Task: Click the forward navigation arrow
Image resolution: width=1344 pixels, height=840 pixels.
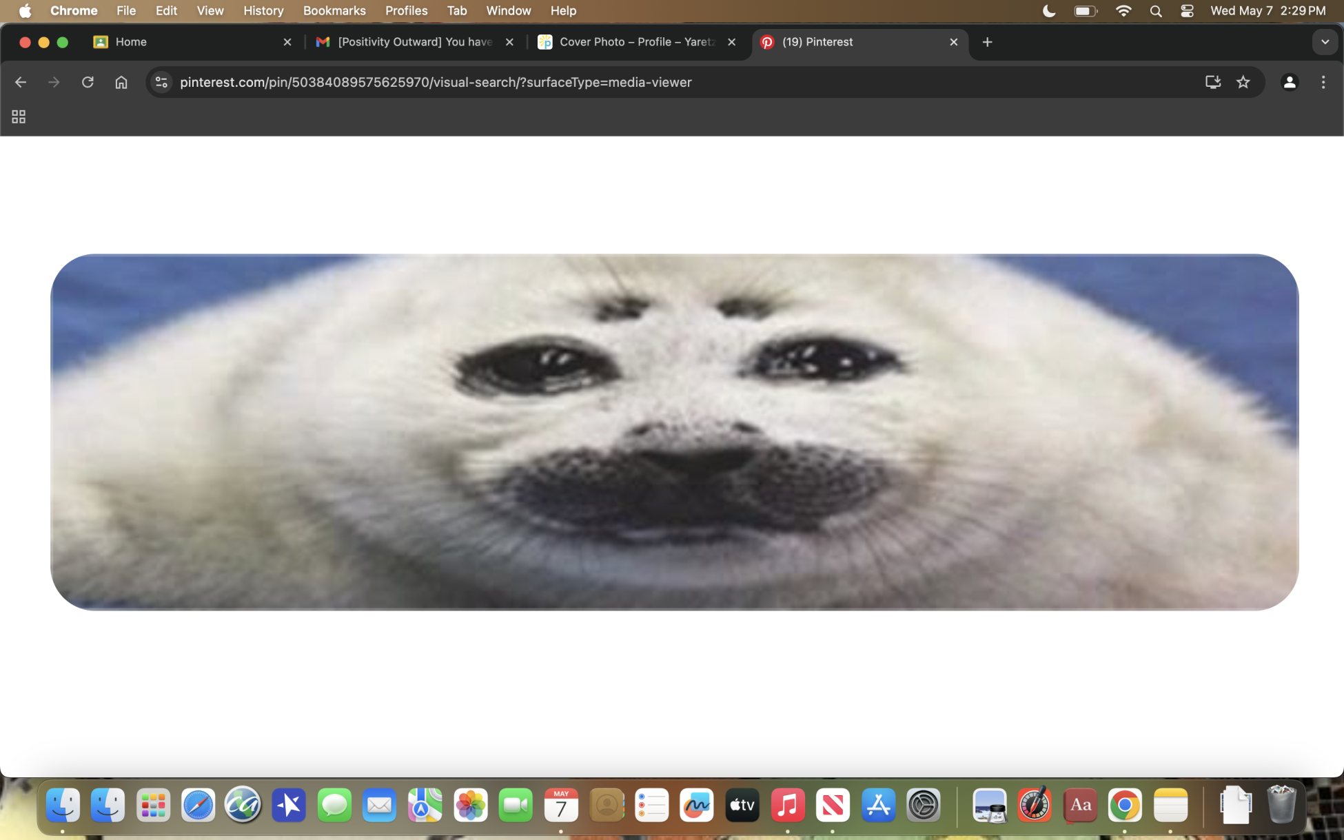Action: pos(54,82)
